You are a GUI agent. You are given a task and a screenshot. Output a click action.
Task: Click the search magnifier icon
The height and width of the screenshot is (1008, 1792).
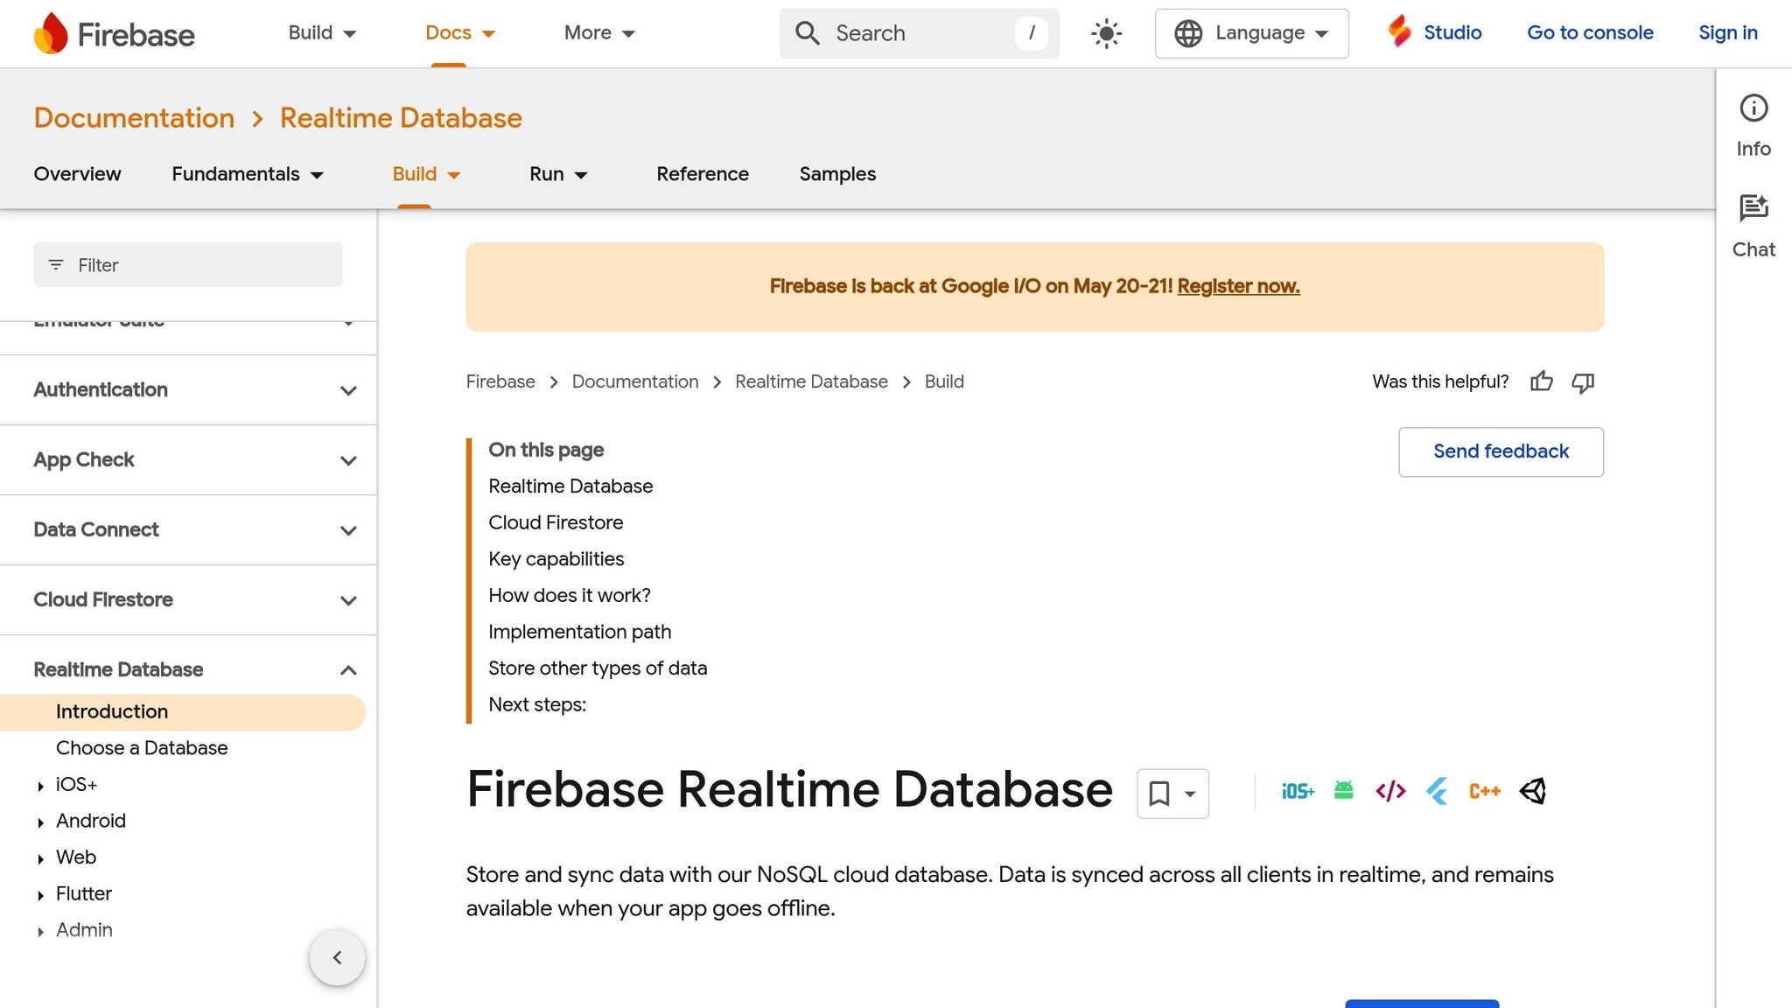(x=807, y=33)
